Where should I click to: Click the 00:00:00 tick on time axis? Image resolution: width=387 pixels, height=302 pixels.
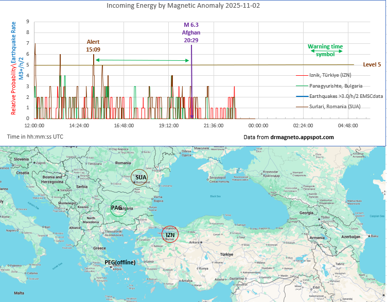click(x=258, y=125)
